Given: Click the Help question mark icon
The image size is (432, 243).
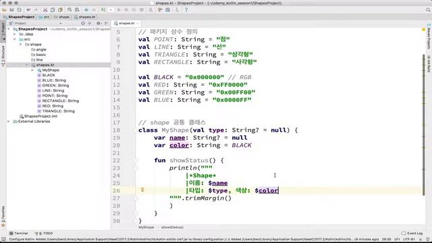Looking at the screenshot, I should 186,10.
